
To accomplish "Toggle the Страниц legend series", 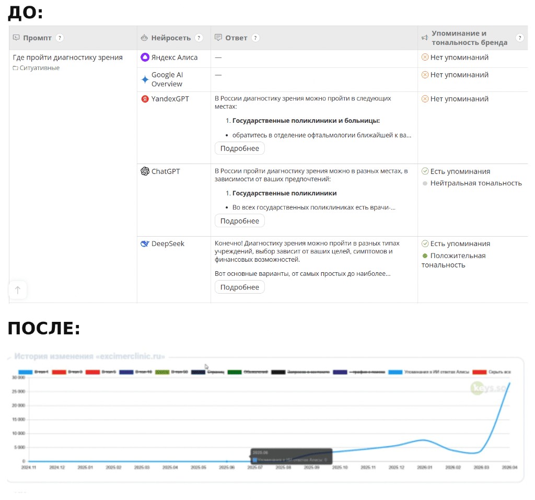I will [208, 372].
